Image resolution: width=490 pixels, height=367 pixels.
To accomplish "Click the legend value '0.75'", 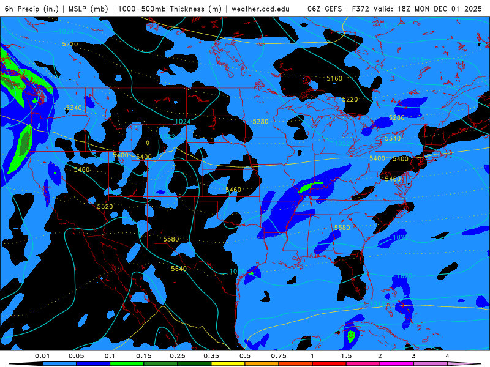I will tap(279, 356).
